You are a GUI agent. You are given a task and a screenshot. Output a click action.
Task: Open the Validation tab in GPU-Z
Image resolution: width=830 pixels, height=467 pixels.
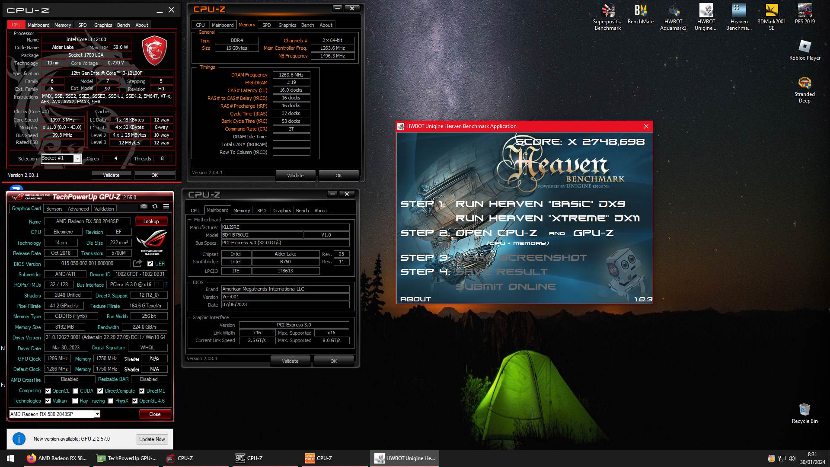[104, 209]
